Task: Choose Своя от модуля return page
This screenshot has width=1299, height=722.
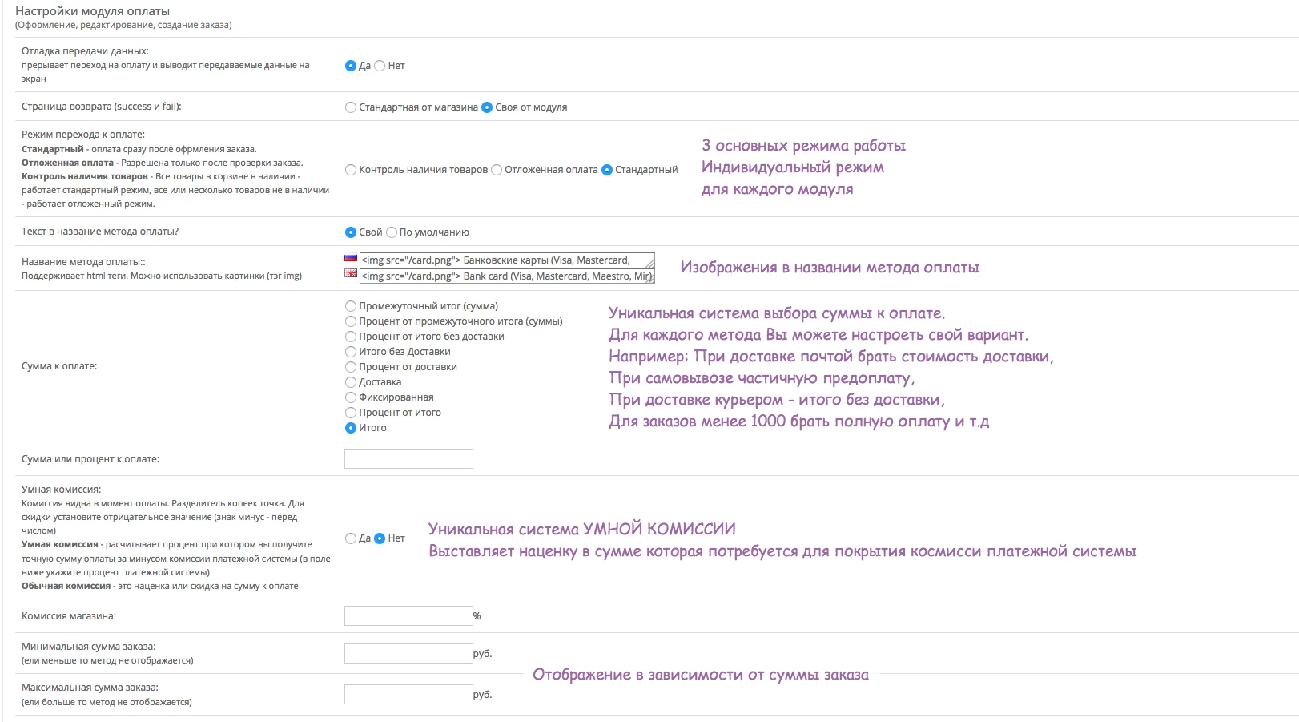Action: pyautogui.click(x=486, y=107)
